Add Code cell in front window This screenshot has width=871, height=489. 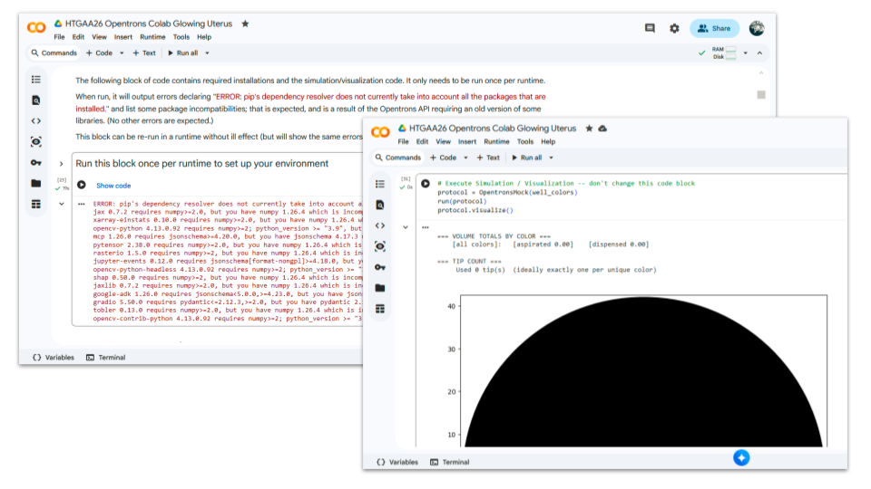click(x=444, y=158)
